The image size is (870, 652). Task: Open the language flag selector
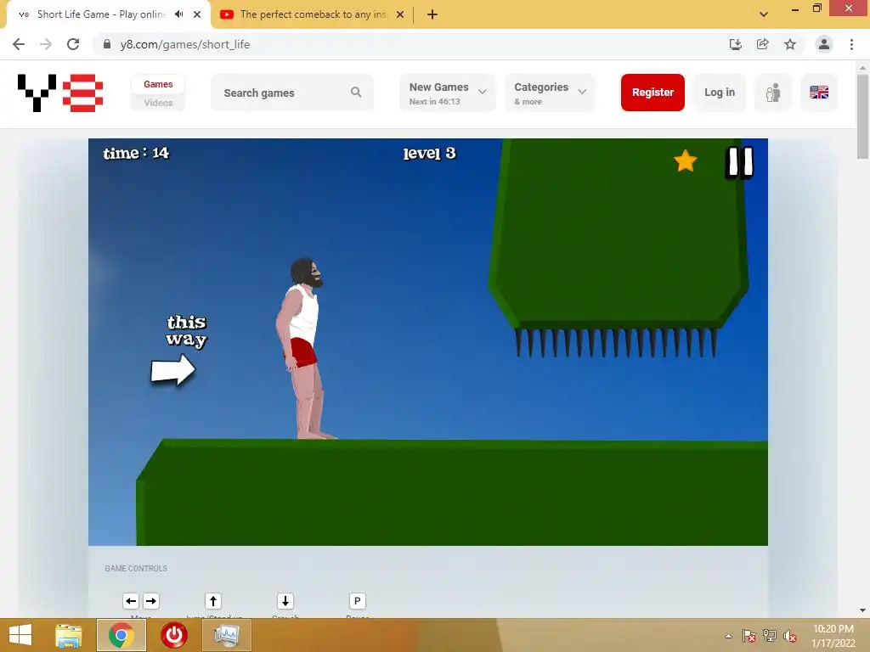coord(819,93)
